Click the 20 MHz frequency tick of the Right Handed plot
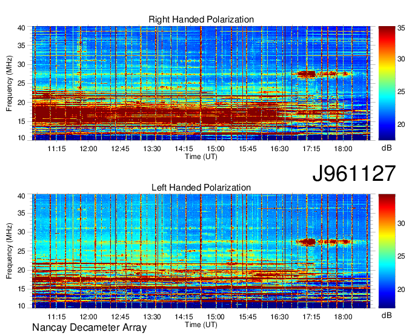Screen dimensions: 412x335 [x=21, y=103]
